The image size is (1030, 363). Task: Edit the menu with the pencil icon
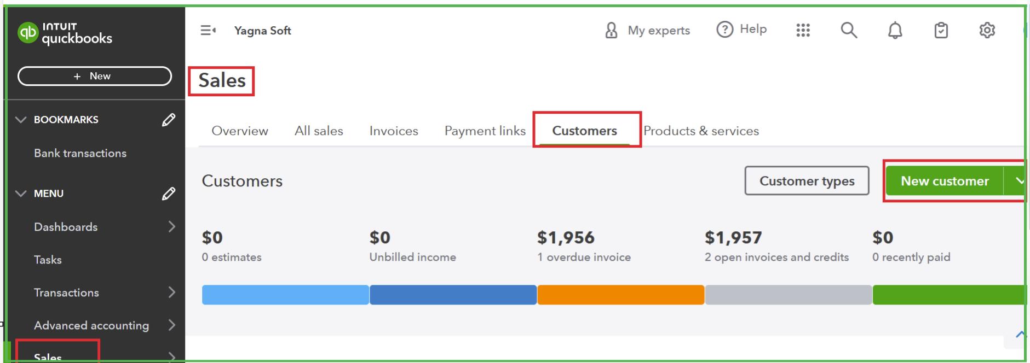tap(169, 194)
